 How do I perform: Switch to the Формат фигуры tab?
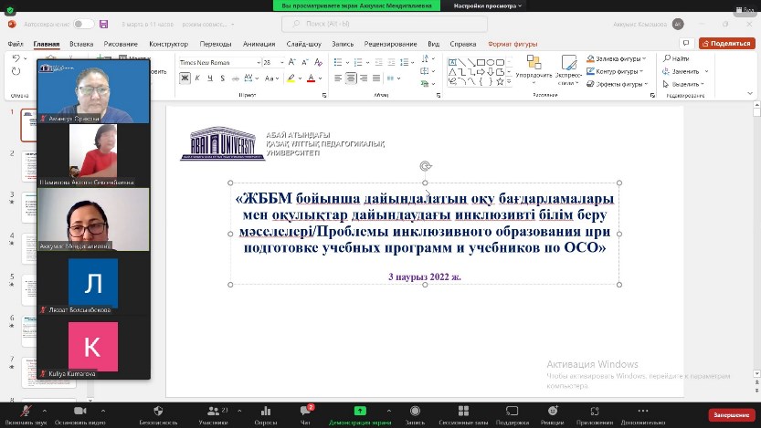pyautogui.click(x=513, y=44)
